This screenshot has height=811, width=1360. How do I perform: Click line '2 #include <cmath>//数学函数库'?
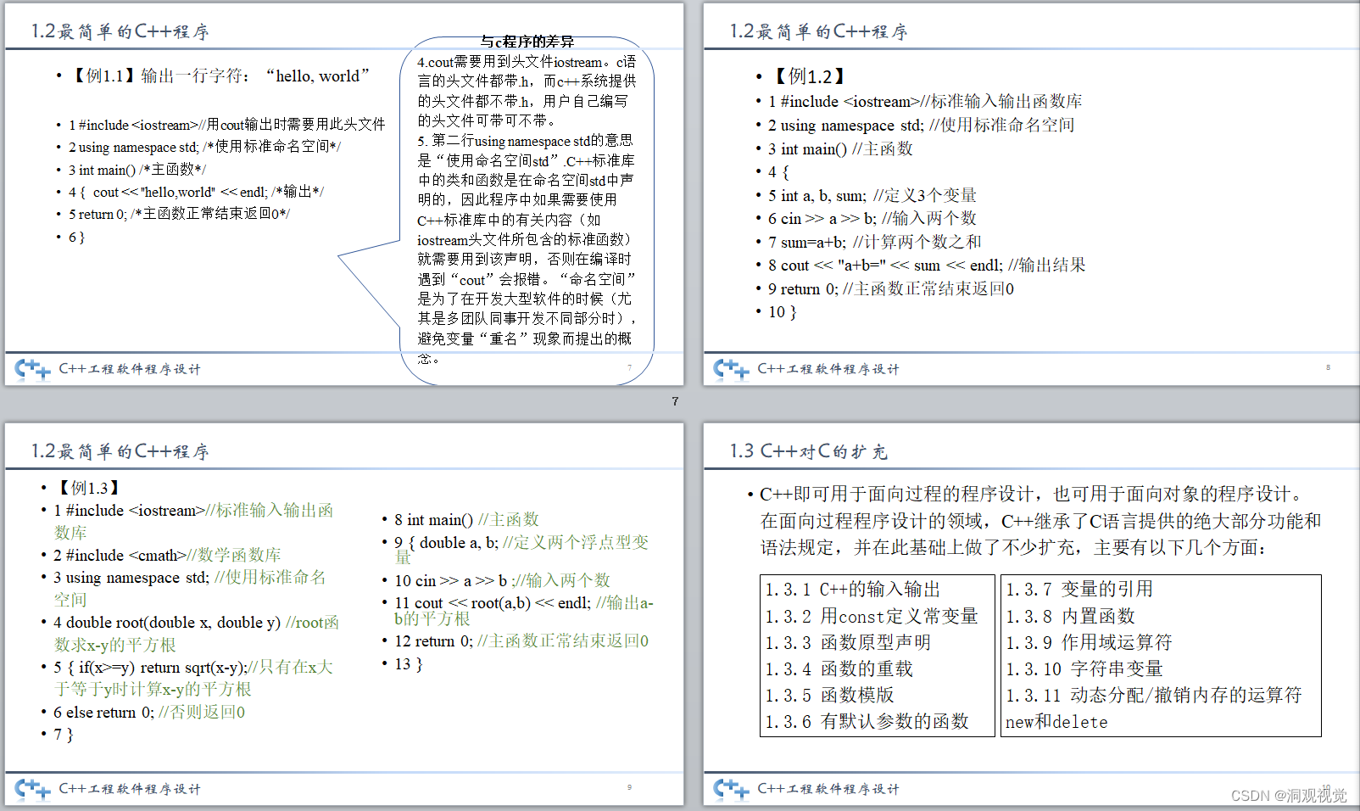[167, 556]
